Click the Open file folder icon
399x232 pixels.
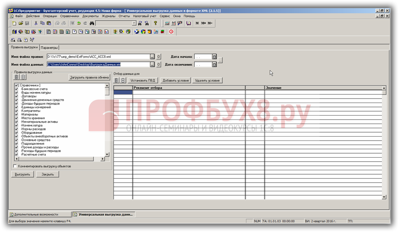click(x=21, y=23)
